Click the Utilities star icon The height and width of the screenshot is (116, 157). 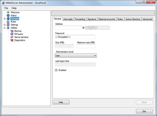(8, 28)
